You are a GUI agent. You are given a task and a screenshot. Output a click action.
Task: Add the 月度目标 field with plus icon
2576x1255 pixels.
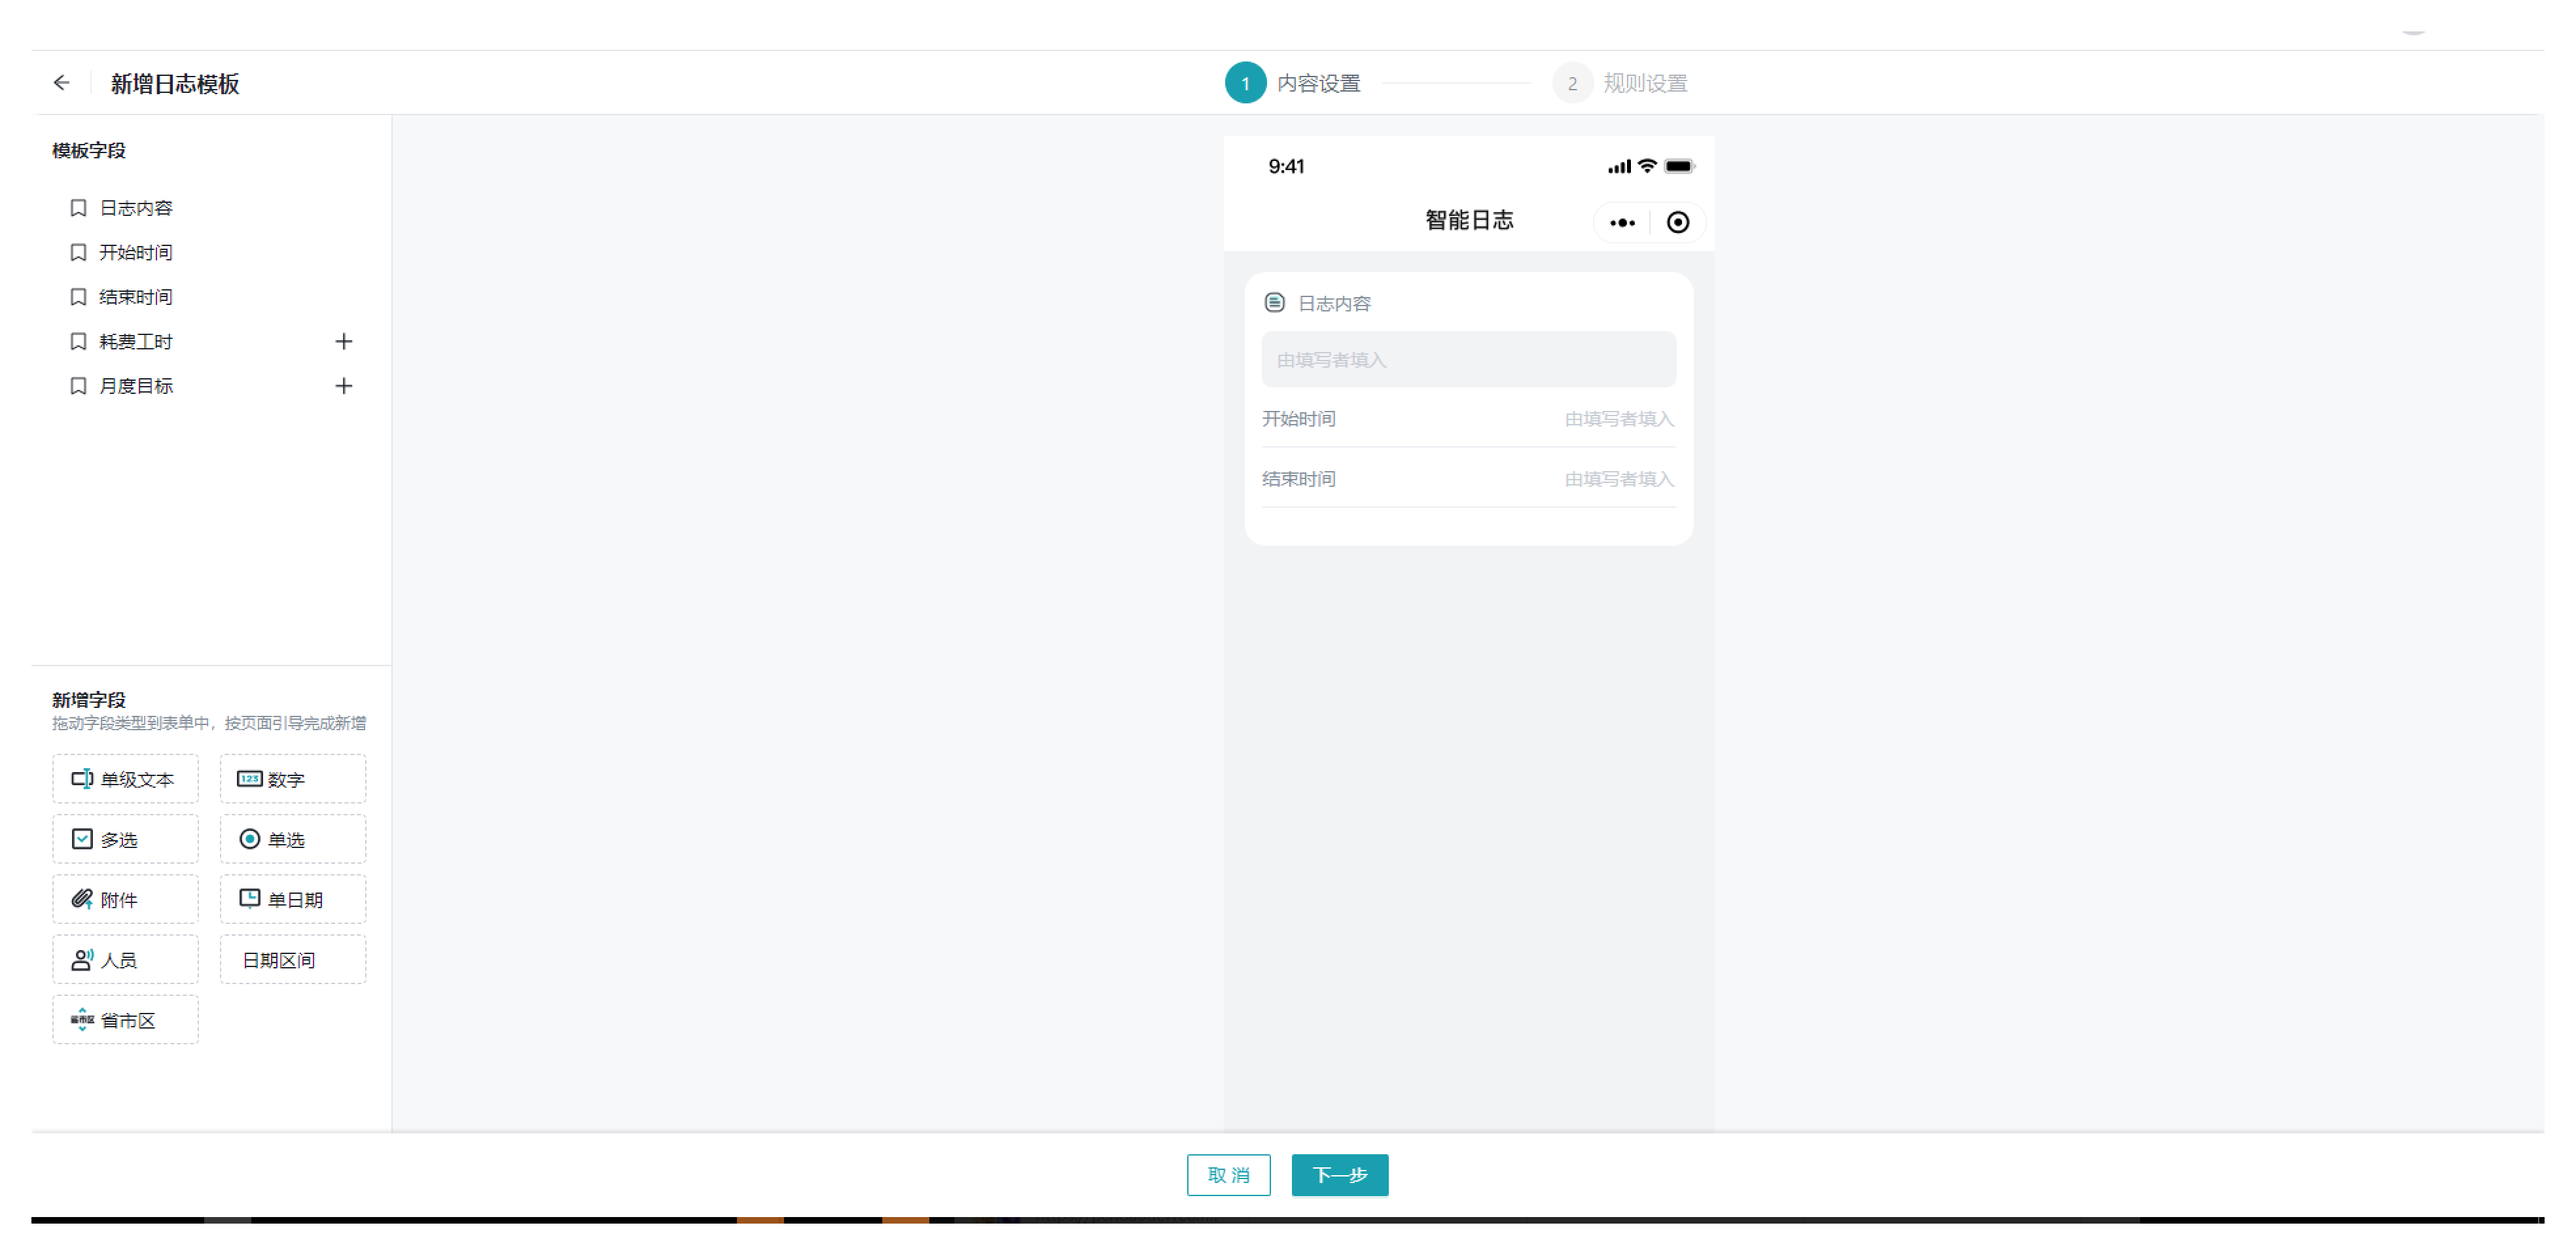tap(343, 386)
